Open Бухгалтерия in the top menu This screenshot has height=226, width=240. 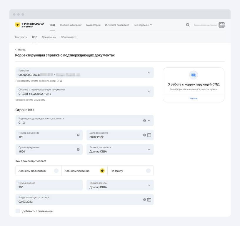point(93,25)
